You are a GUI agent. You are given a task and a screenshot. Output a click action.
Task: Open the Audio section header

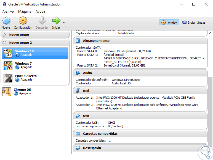point(140,73)
